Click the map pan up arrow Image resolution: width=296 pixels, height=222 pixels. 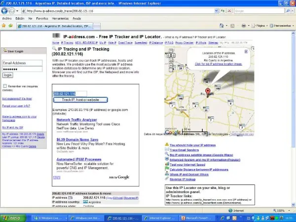point(171,51)
